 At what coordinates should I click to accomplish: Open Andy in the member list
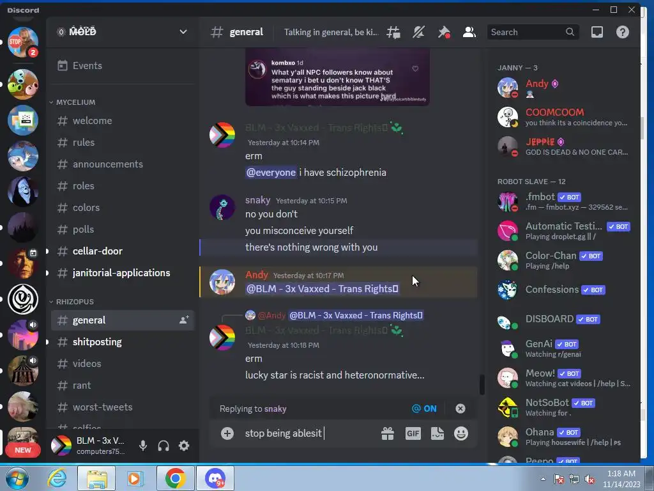[563, 88]
